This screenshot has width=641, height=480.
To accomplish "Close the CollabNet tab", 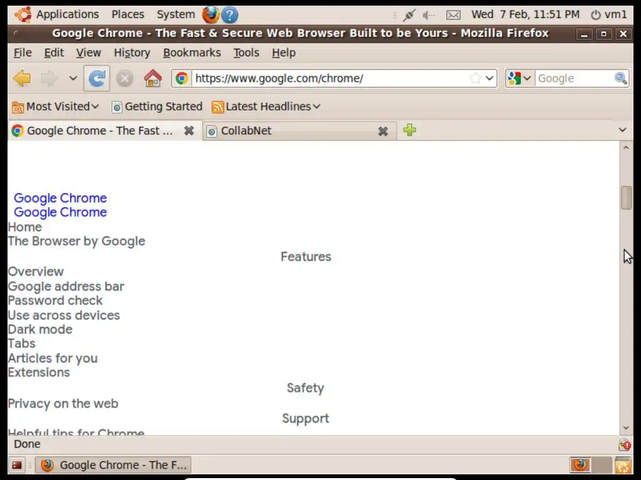I will pyautogui.click(x=382, y=131).
